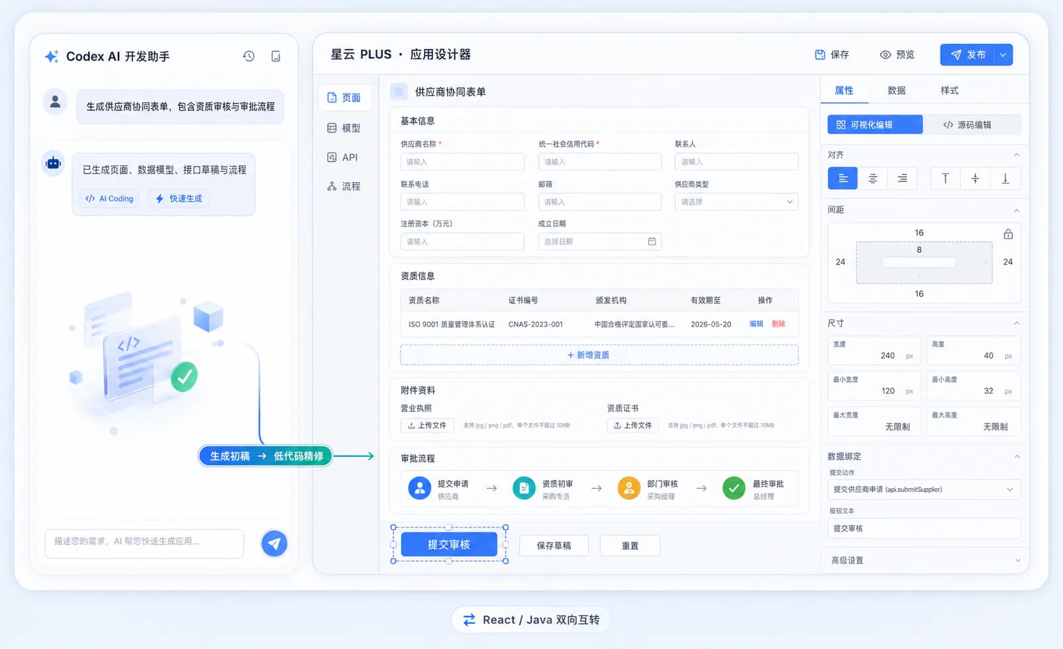
Task: Click 上传文件 under 营业执照
Action: pos(427,425)
